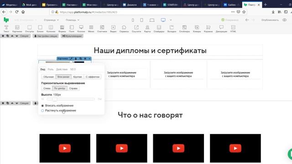The width and height of the screenshot is (292, 164).
Task: Move top section up with arrow
Action: pyautogui.click(x=12, y=36)
